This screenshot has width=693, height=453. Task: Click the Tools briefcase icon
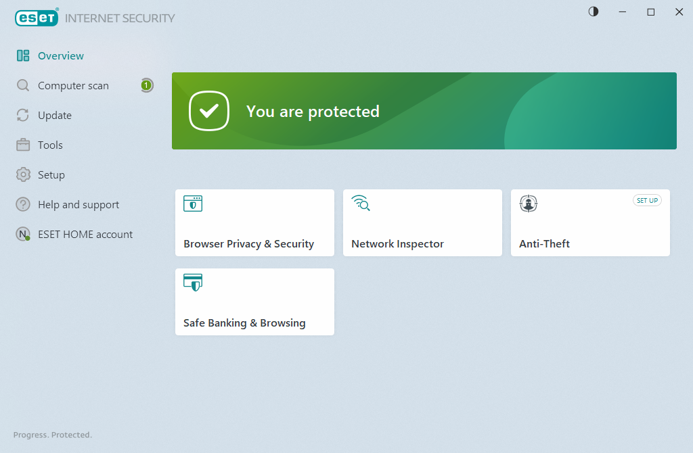coord(23,145)
